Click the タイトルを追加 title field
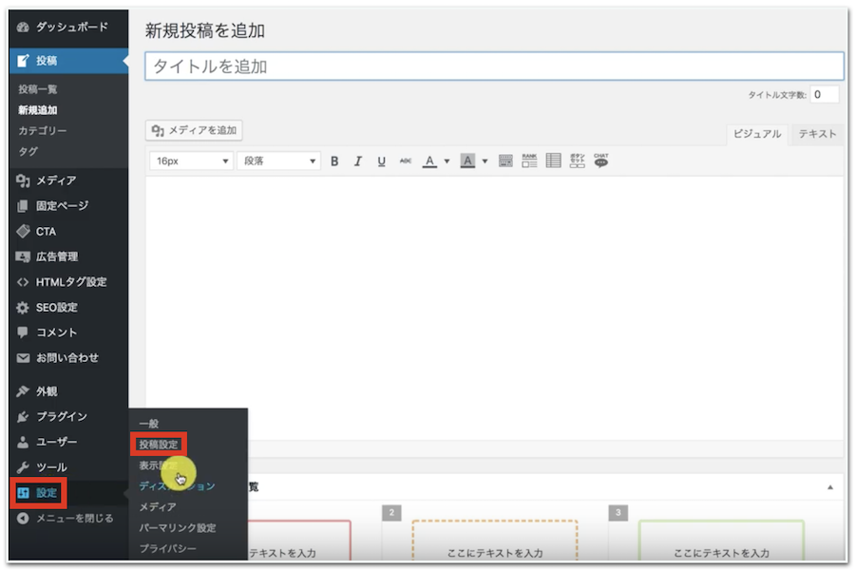The width and height of the screenshot is (855, 570). tap(494, 66)
